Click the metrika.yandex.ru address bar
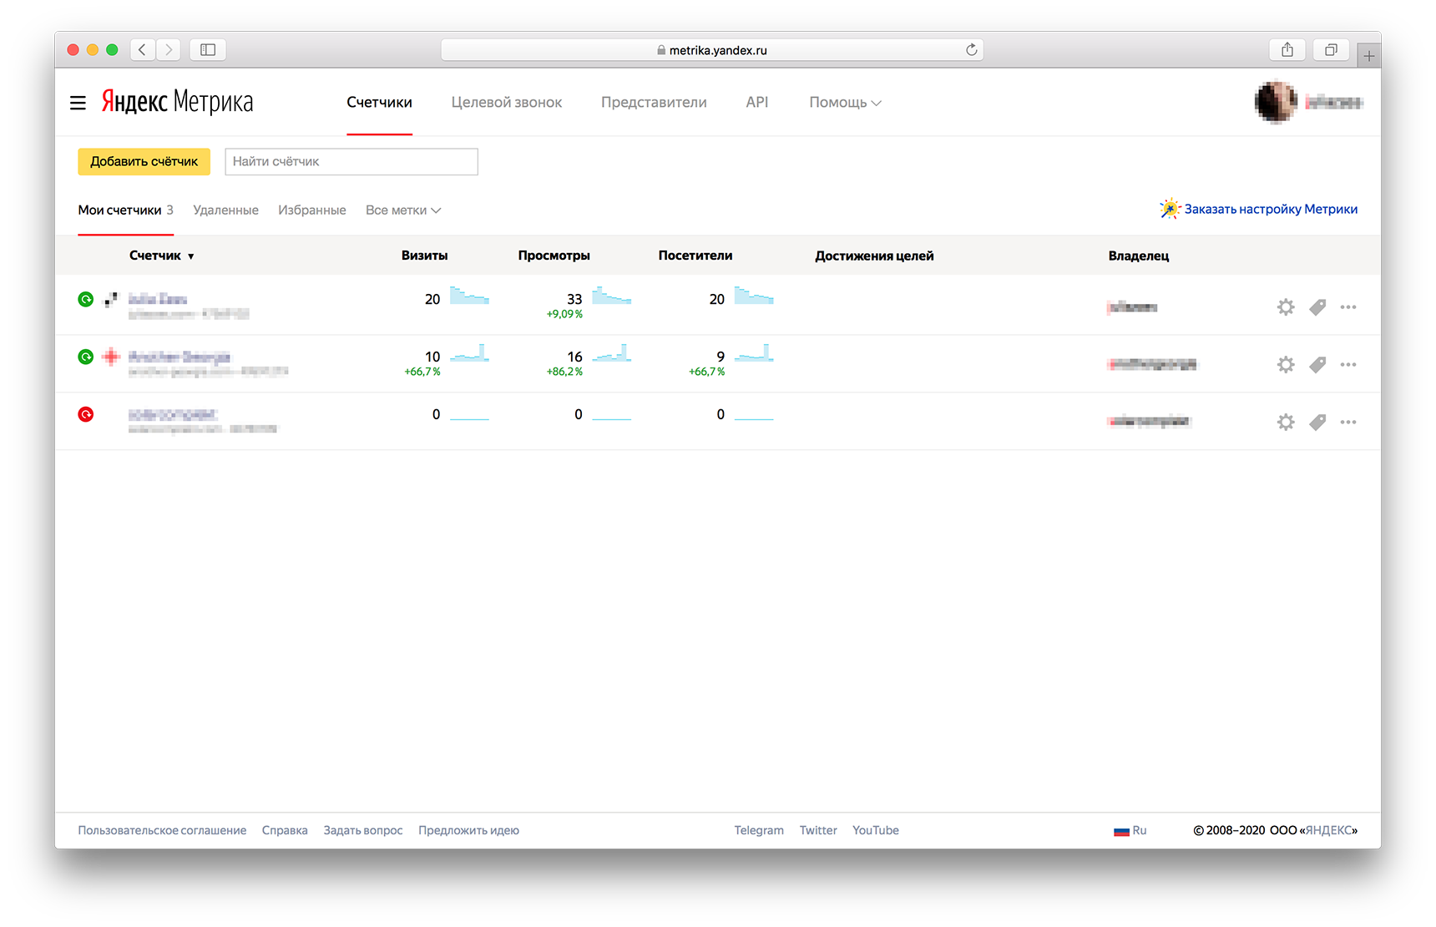Viewport: 1436px width, 927px height. pos(711,50)
